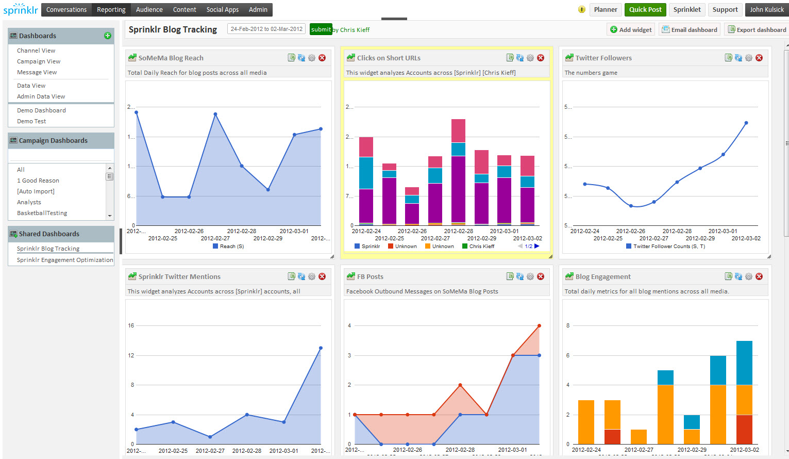Open the Blog Engagement widget settings gear

pos(749,276)
